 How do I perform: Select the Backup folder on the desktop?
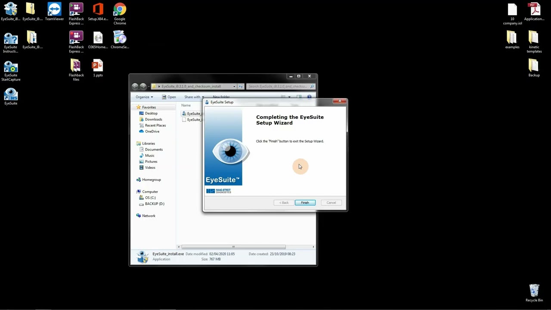click(534, 68)
